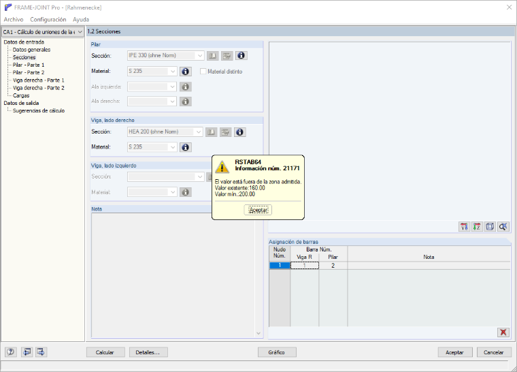
Task: Click the isometric view graphic icon
Action: [x=490, y=227]
